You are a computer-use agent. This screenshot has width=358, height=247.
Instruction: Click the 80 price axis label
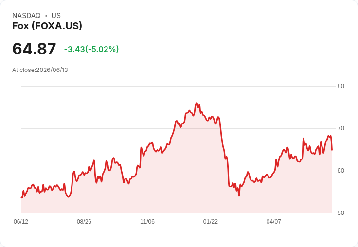pyautogui.click(x=340, y=86)
